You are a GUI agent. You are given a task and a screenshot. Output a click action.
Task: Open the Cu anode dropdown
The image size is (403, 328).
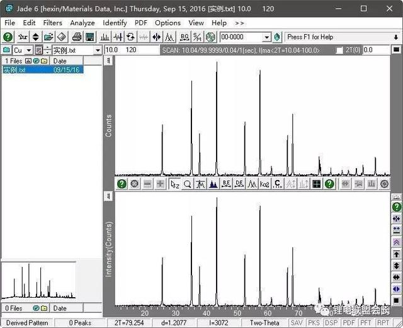pyautogui.click(x=29, y=50)
